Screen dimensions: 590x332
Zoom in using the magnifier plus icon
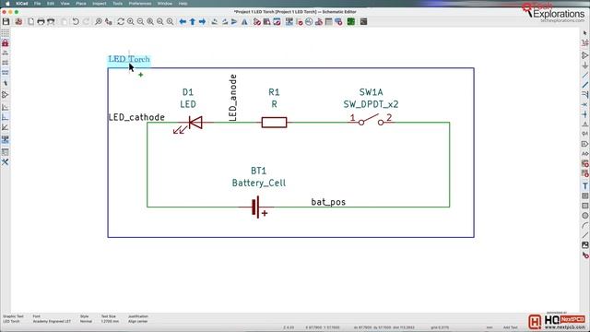[x=131, y=22]
